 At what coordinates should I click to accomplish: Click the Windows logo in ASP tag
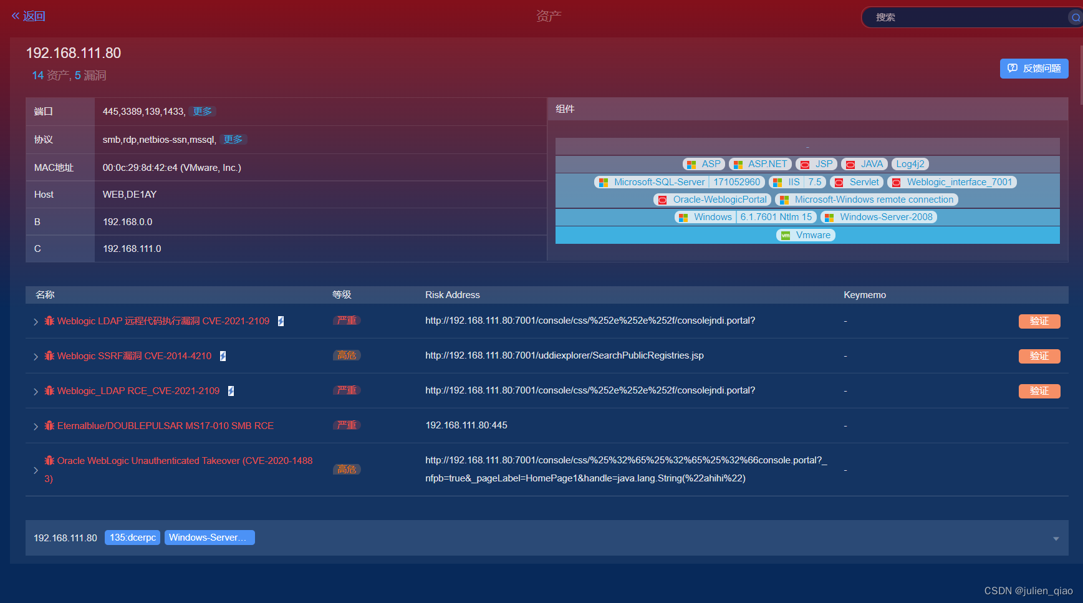(x=691, y=165)
